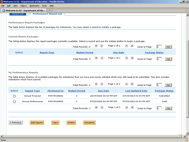The width and height of the screenshot is (189, 142).
Task: Switch to the Award List tab
Action: [x=17, y=14]
